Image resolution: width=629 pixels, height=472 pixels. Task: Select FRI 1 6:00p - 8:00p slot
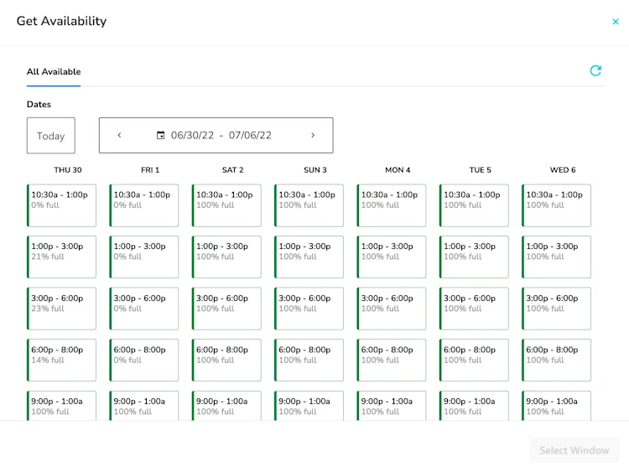[144, 360]
